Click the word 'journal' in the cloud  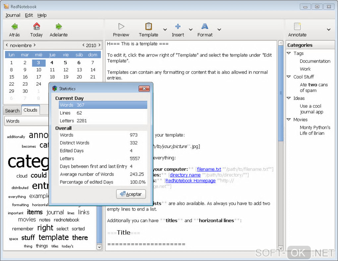click(55, 213)
